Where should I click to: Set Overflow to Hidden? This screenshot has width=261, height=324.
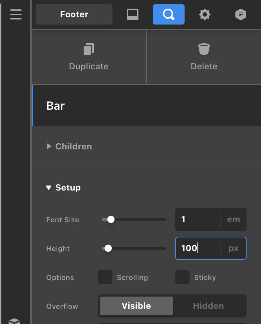tap(209, 306)
